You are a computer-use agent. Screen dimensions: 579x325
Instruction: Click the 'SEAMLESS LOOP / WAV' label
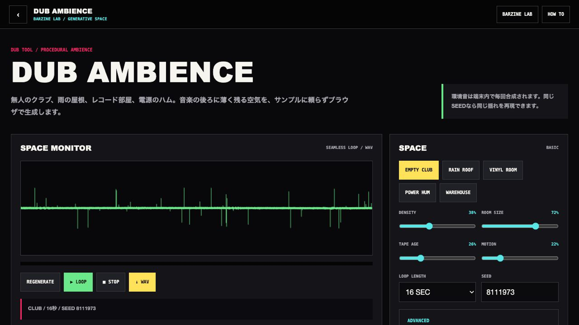(x=349, y=148)
